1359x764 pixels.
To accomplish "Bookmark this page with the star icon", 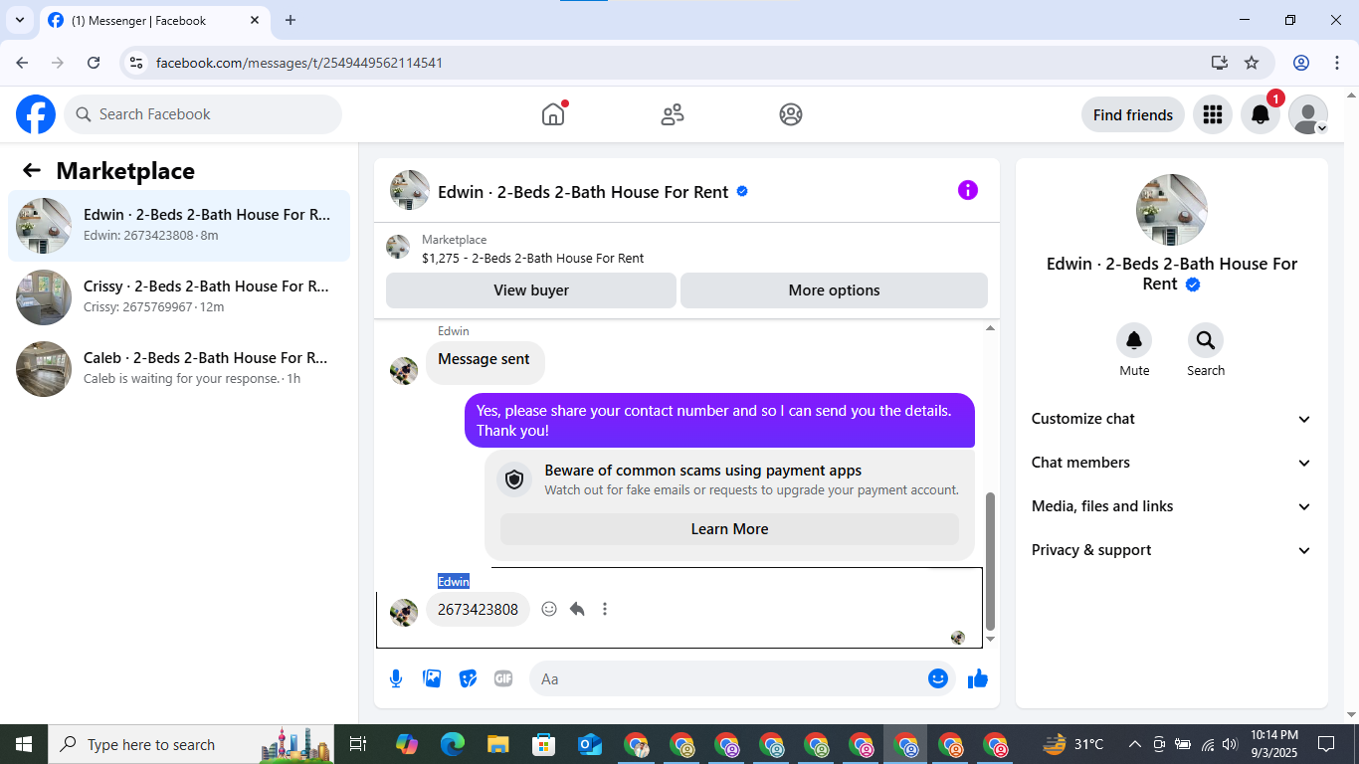I will point(1252,63).
